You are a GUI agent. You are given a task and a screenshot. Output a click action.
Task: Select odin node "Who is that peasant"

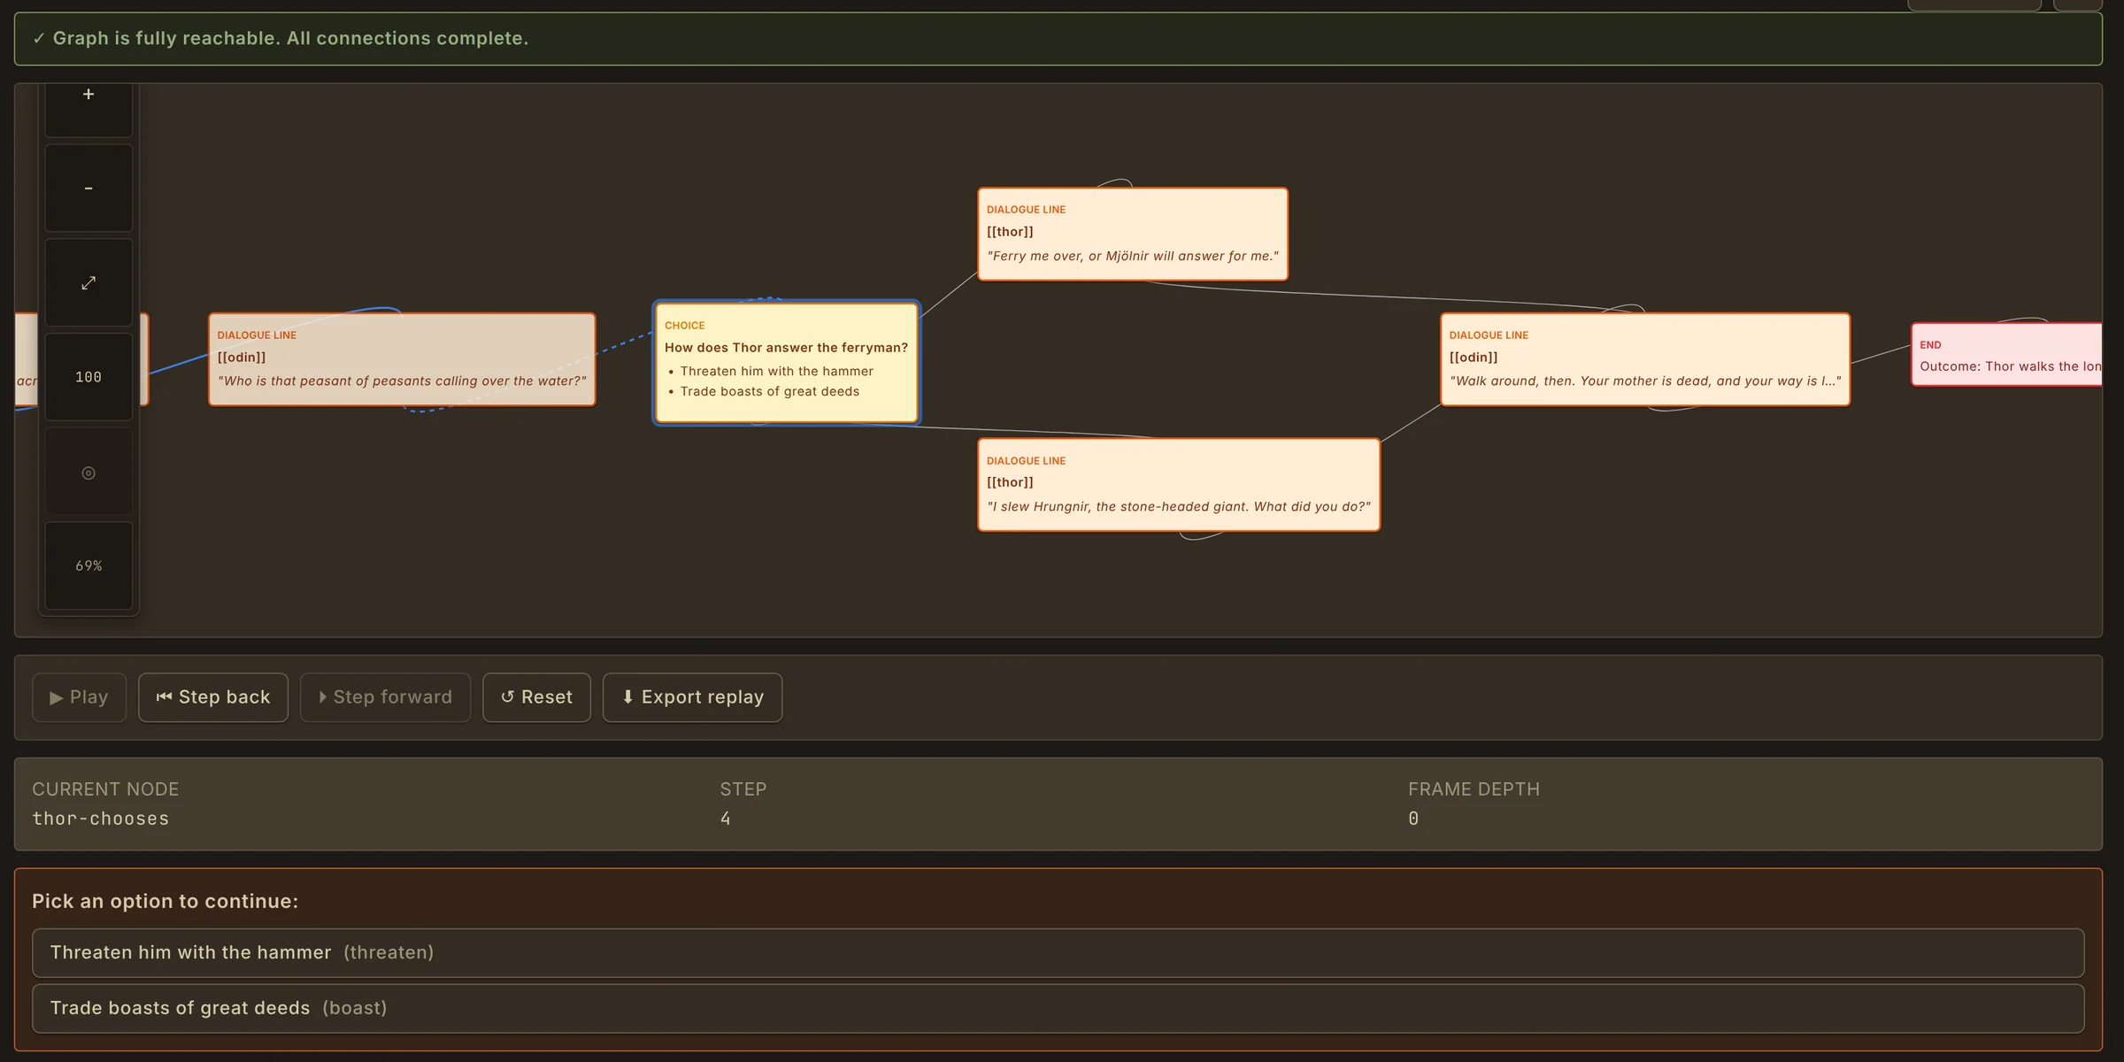[402, 359]
